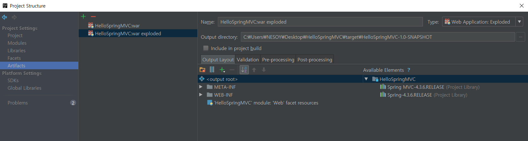Toggle Include in project build checkbox
528x141 pixels.
tap(206, 48)
